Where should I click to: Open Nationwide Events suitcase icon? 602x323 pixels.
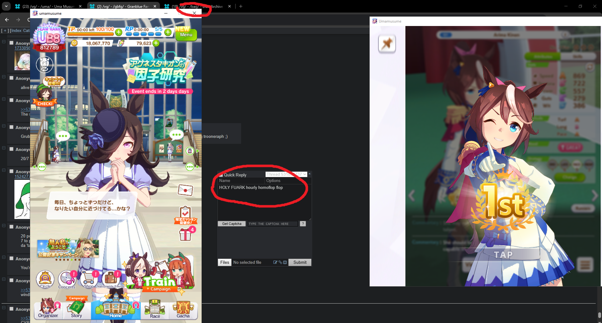click(x=111, y=279)
